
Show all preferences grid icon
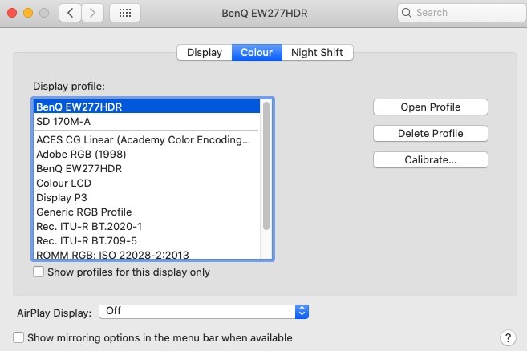point(124,13)
